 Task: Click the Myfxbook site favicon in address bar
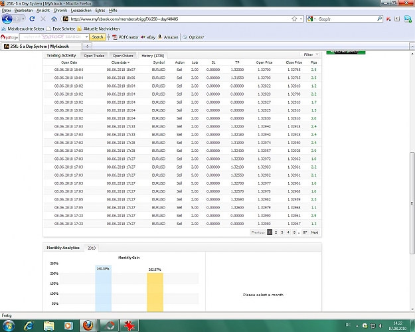[x=66, y=19]
